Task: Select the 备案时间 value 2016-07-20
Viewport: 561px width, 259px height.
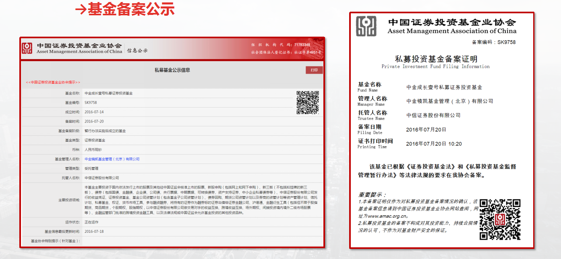Action: (x=94, y=121)
